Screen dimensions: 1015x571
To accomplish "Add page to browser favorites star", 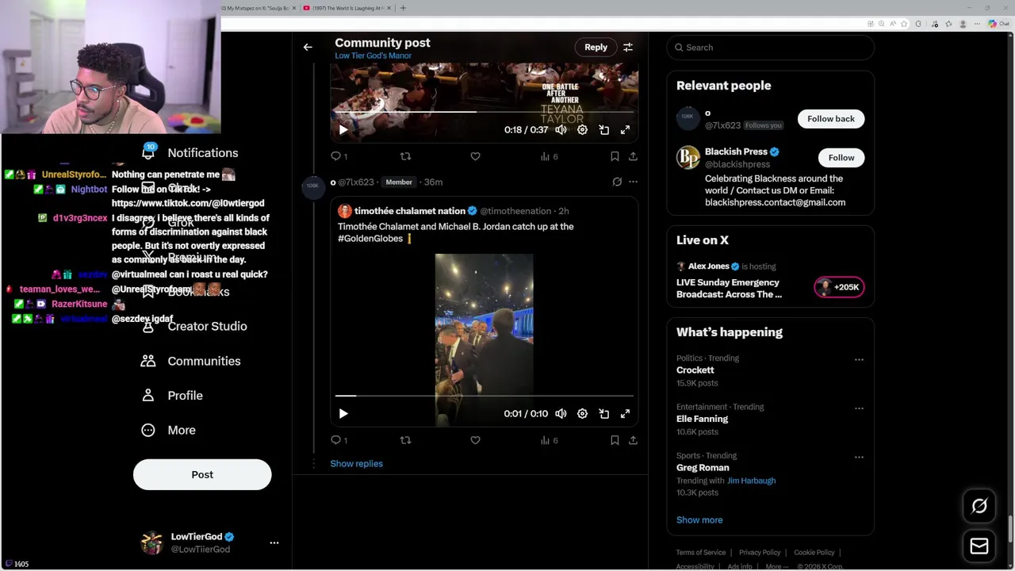I will (903, 24).
